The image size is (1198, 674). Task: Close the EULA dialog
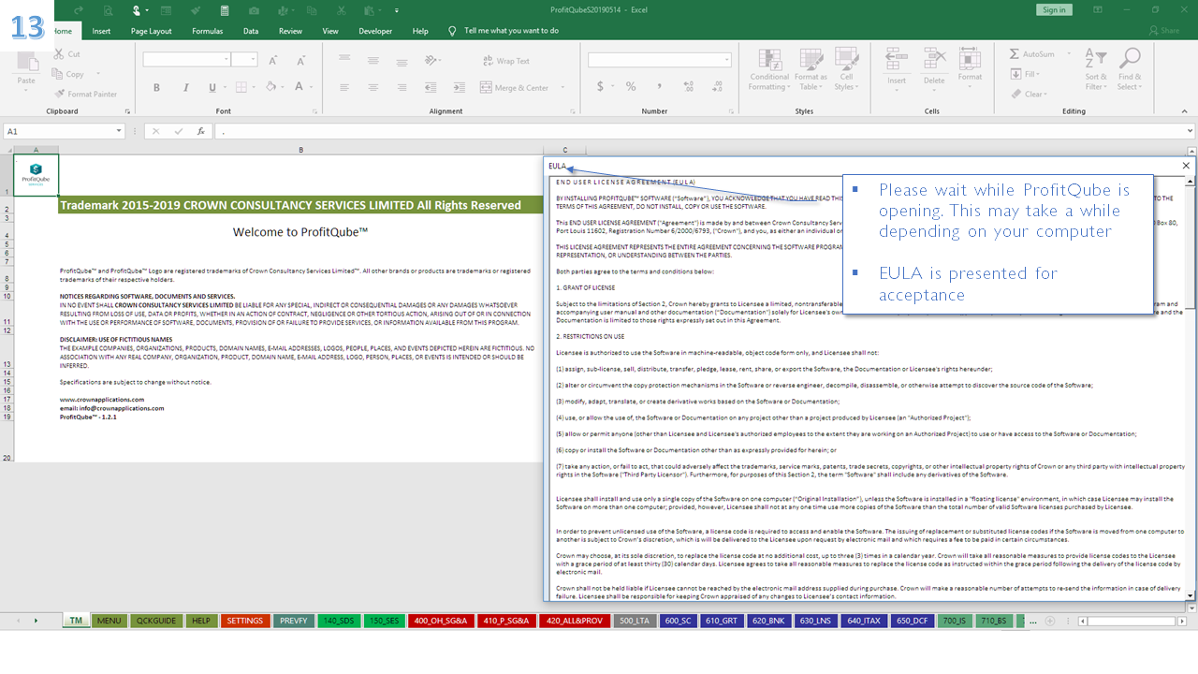pos(1186,166)
